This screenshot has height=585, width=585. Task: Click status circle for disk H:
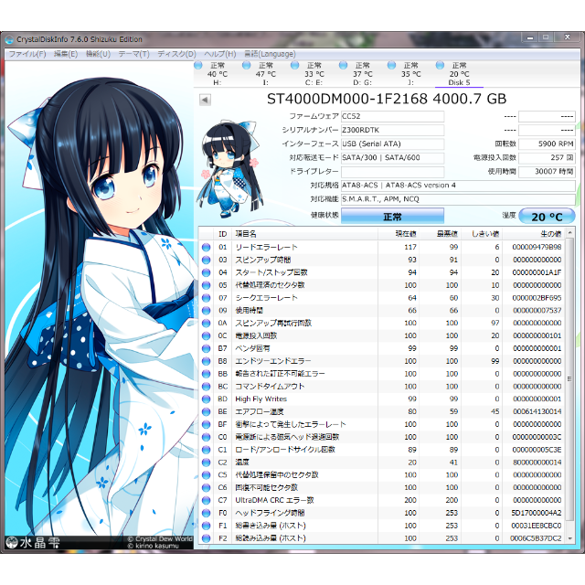click(x=198, y=65)
